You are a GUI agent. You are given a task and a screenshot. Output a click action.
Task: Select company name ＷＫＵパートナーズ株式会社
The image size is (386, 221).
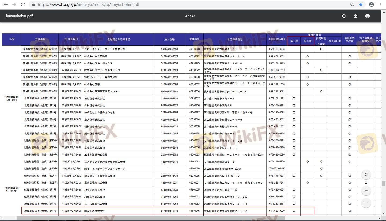click(x=101, y=77)
